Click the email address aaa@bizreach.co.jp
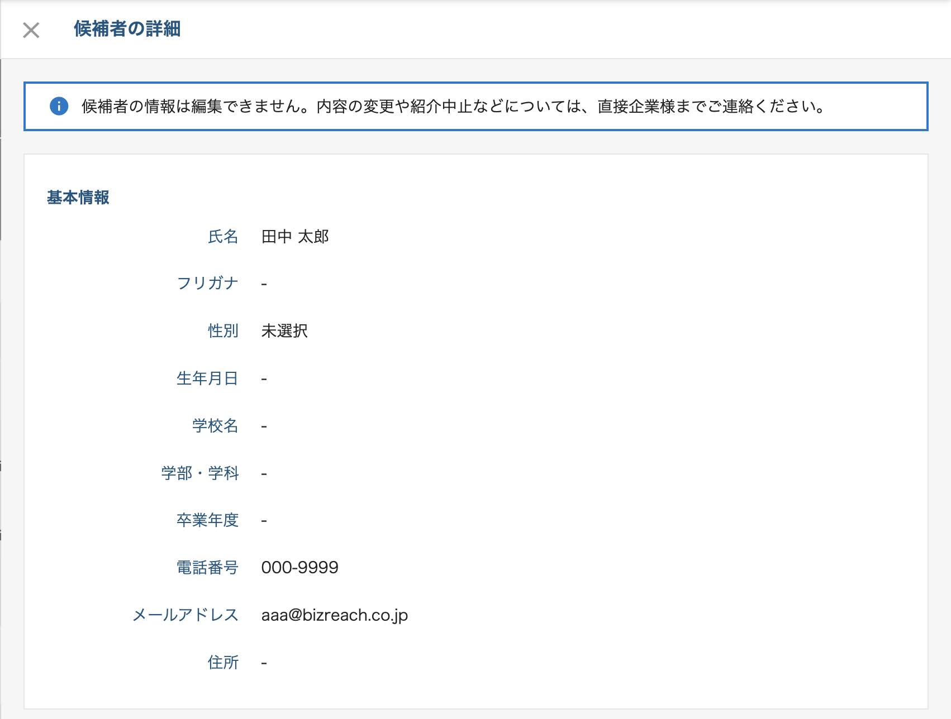Image resolution: width=951 pixels, height=719 pixels. (x=335, y=615)
